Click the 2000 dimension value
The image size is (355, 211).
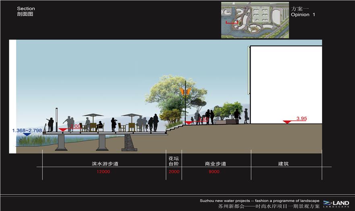pos(173,172)
